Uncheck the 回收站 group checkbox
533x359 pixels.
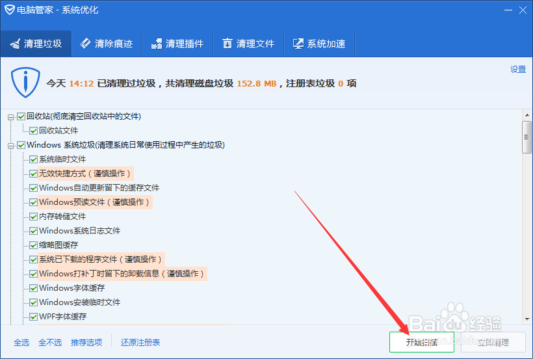point(21,116)
